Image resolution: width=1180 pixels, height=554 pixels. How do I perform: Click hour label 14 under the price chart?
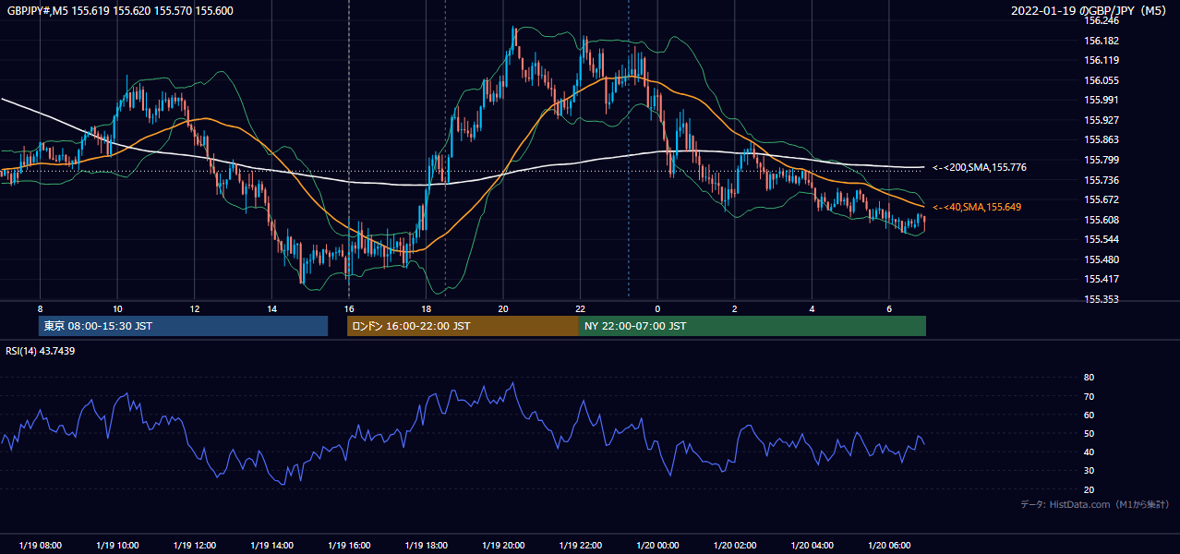click(271, 307)
